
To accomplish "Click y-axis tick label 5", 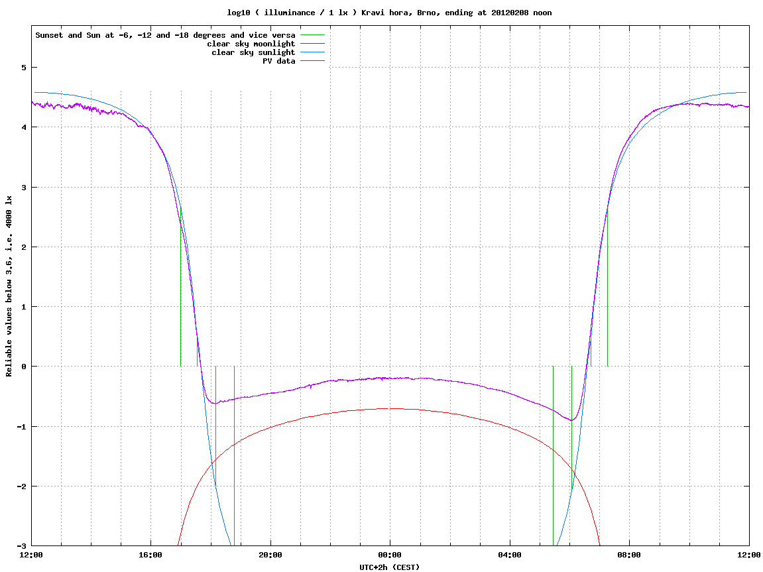I will tap(23, 68).
